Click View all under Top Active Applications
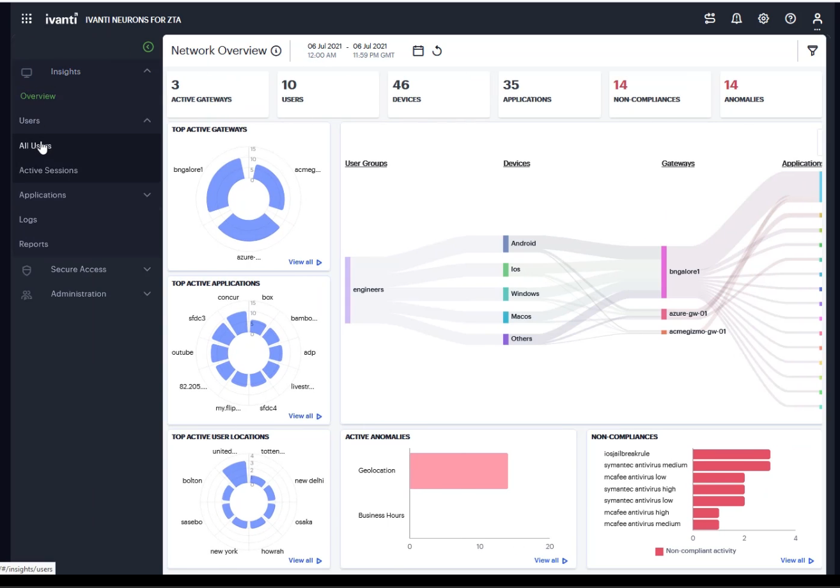This screenshot has width=840, height=588. (305, 416)
